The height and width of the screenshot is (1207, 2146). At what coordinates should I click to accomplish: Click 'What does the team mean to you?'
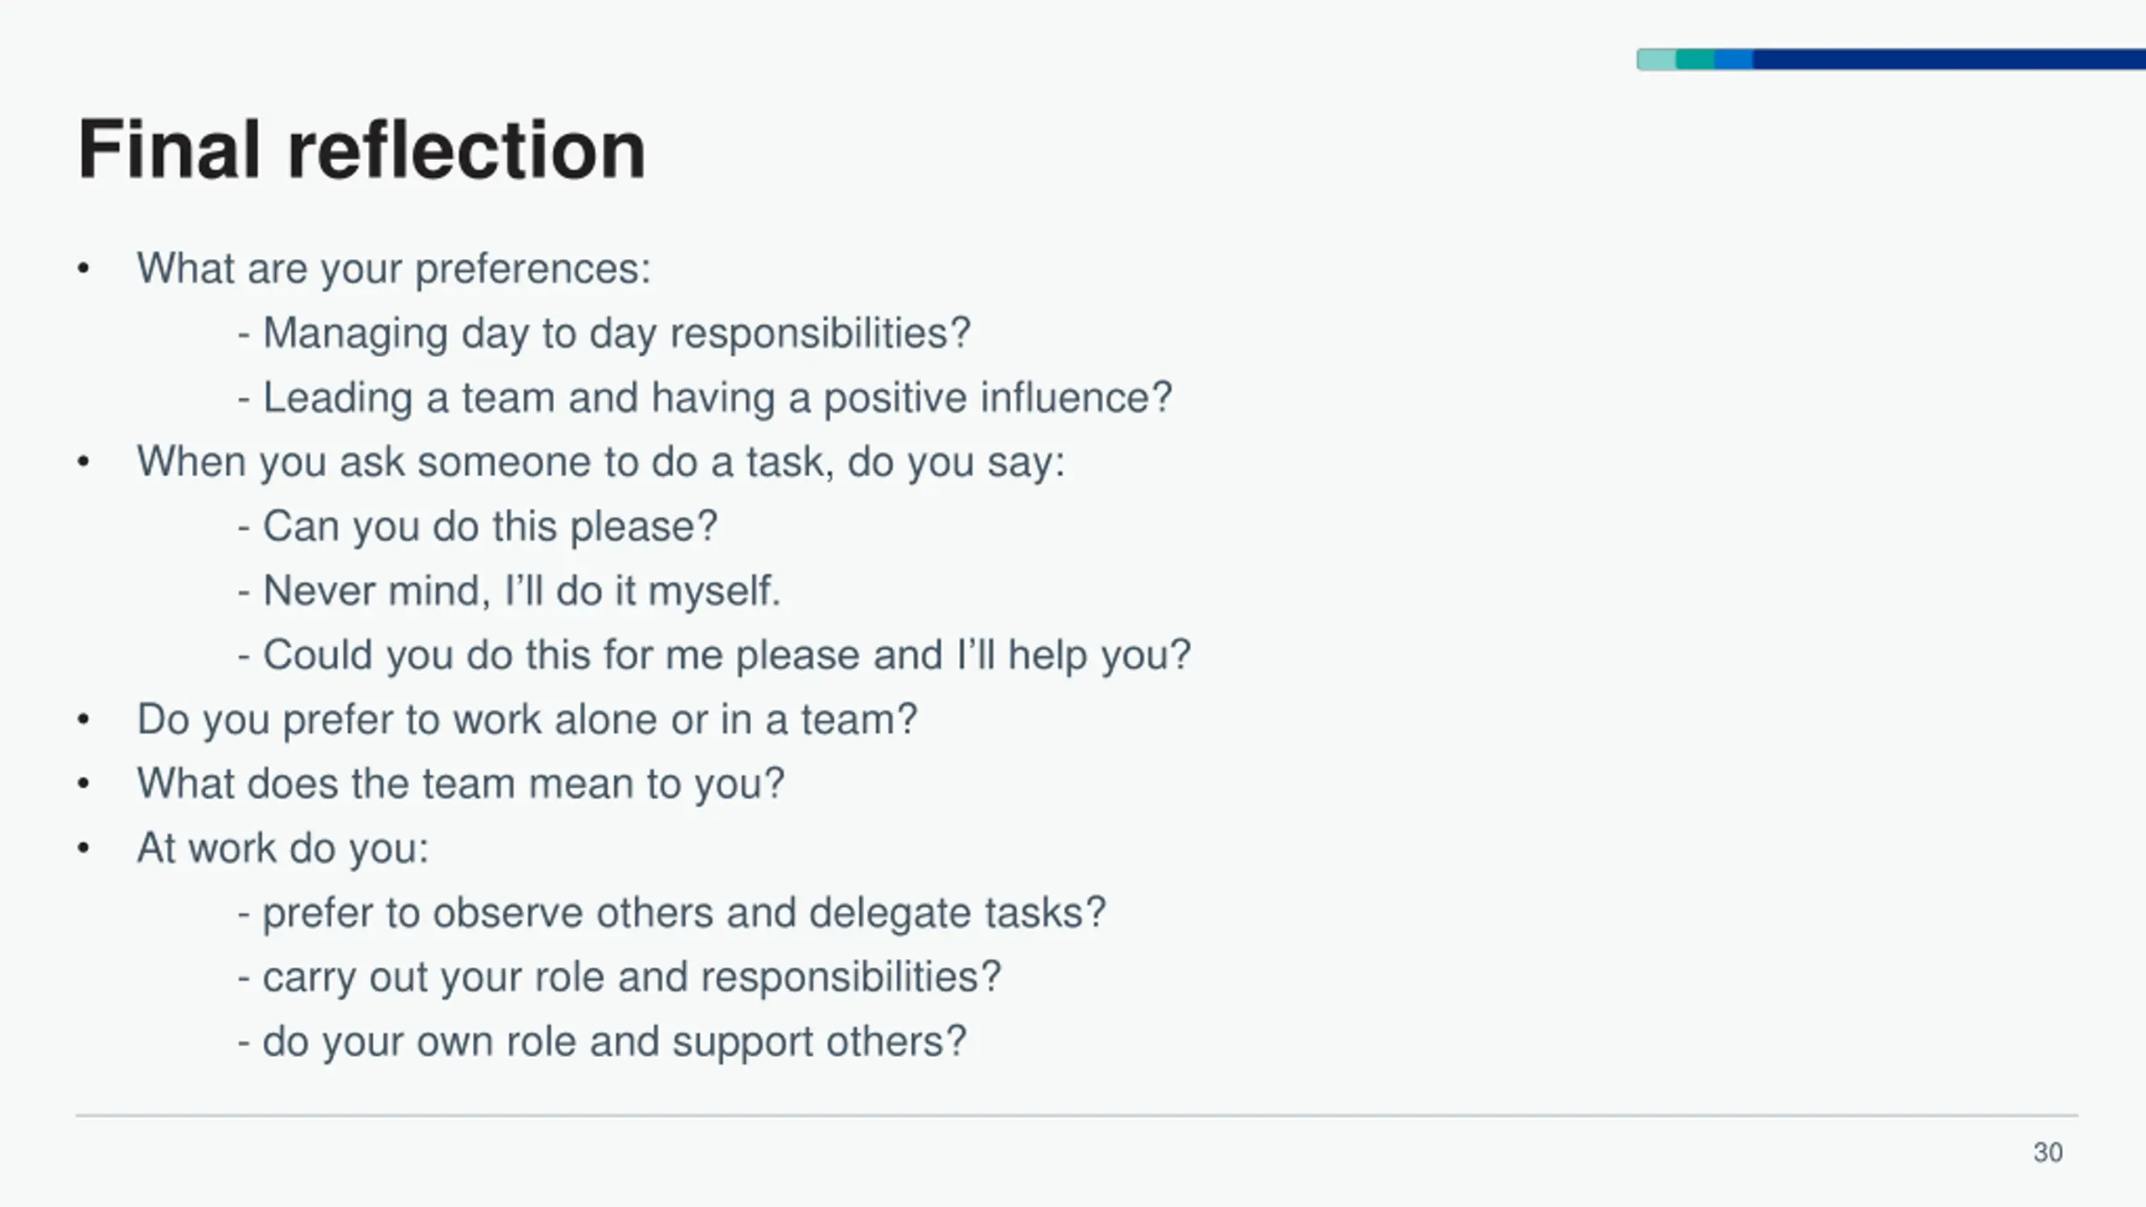pyautogui.click(x=461, y=784)
